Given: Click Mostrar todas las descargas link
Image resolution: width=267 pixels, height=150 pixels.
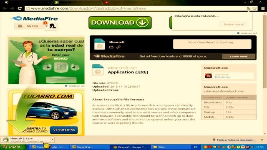Looking at the screenshot, I should [236, 140].
